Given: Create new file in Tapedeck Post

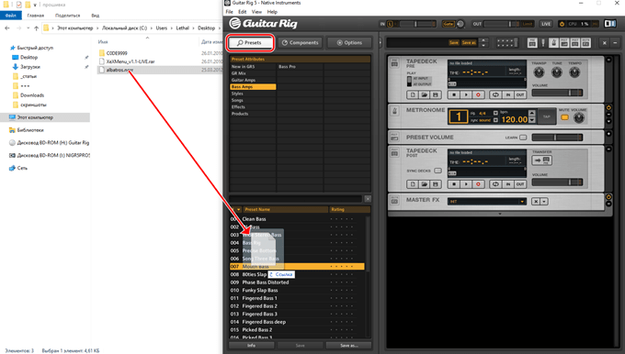Looking at the screenshot, I should [413, 184].
